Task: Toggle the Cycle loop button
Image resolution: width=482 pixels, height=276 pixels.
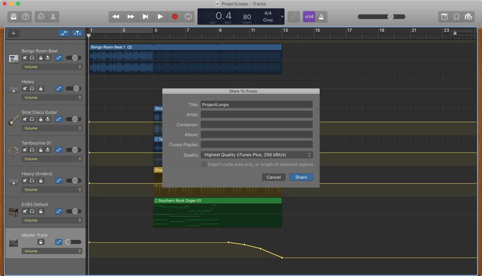Action: click(188, 17)
